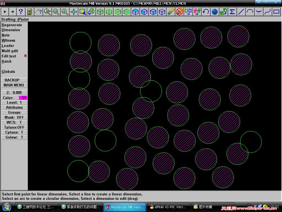Viewport: 282px width, 212px height.
Task: Choose Leader from the Drafting menu
Action: 8,46
